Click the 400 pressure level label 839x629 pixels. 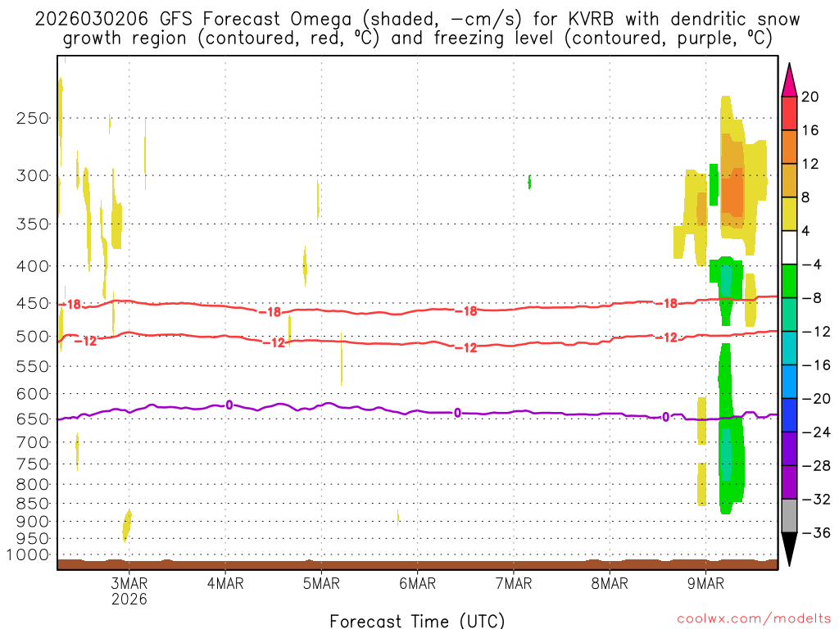click(x=33, y=266)
